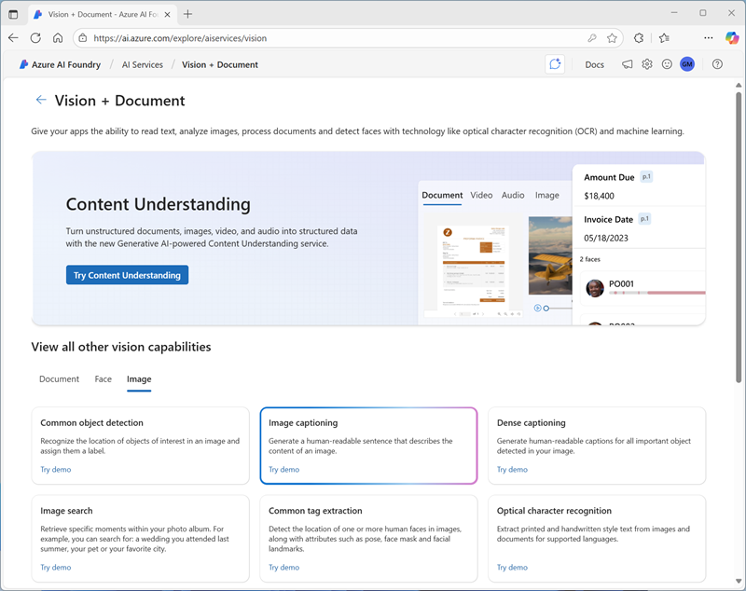746x591 pixels.
Task: Open browser settings and more menu
Action: pyautogui.click(x=709, y=38)
